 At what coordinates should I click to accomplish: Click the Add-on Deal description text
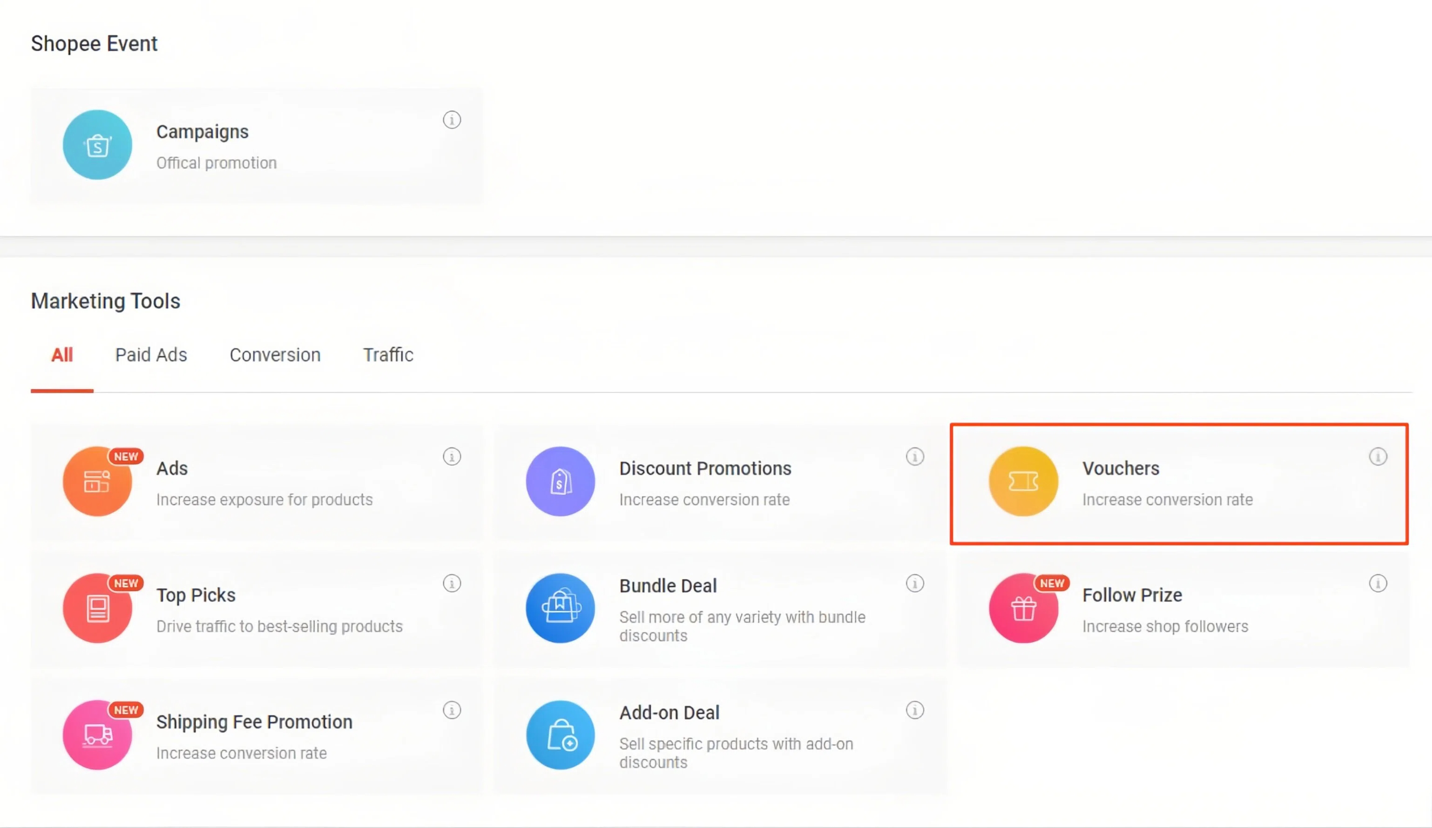coord(736,753)
